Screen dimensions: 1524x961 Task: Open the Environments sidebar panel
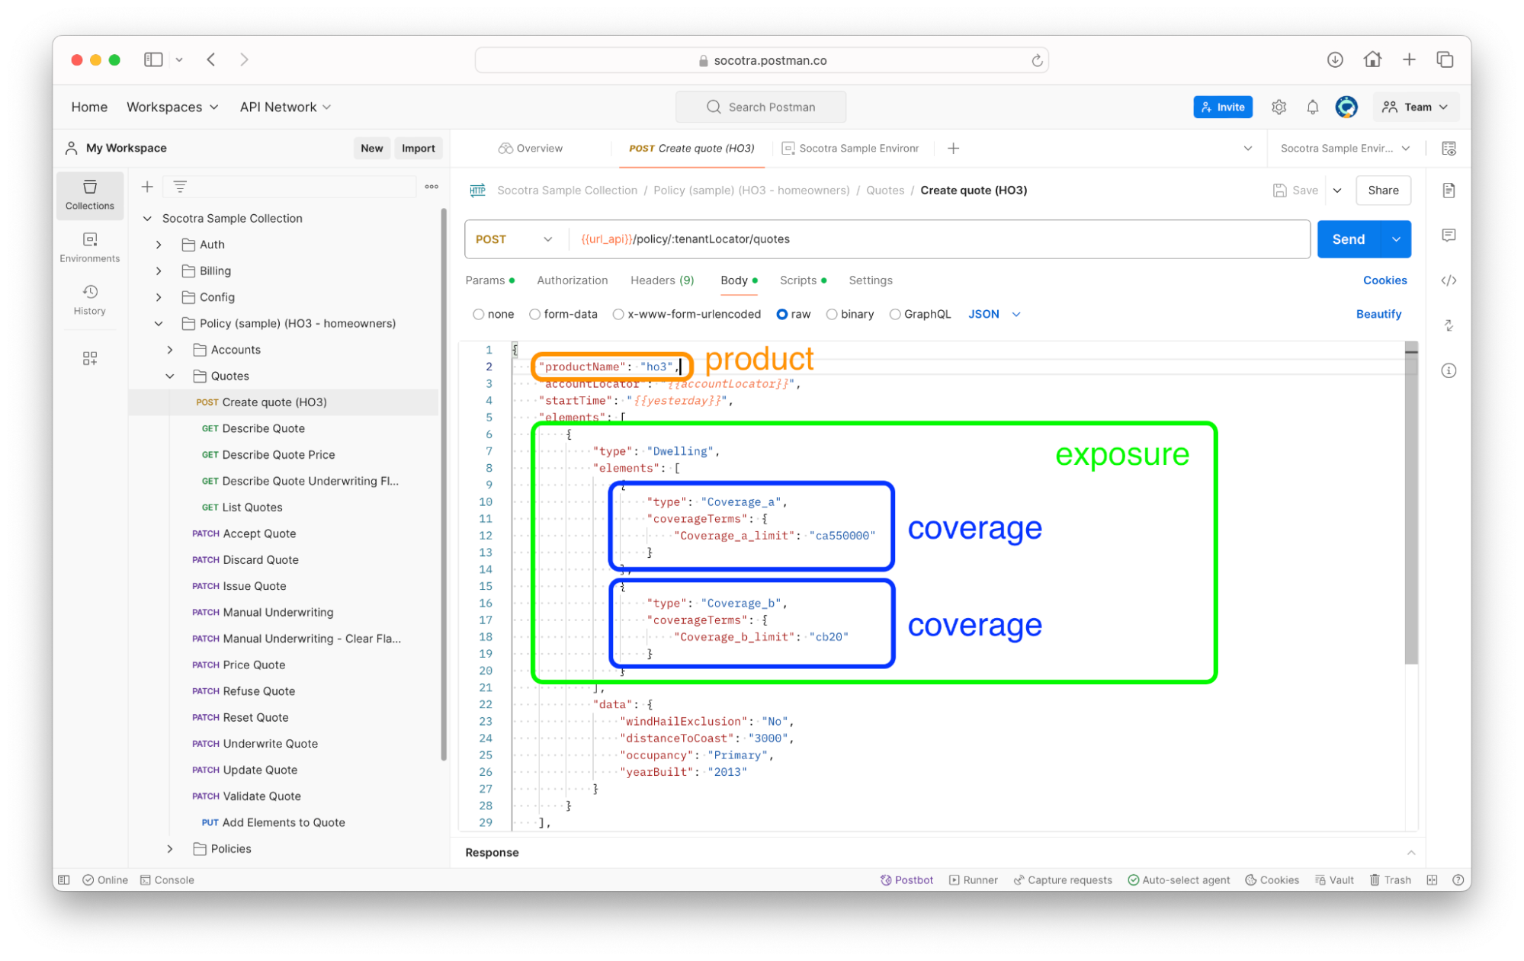89,247
